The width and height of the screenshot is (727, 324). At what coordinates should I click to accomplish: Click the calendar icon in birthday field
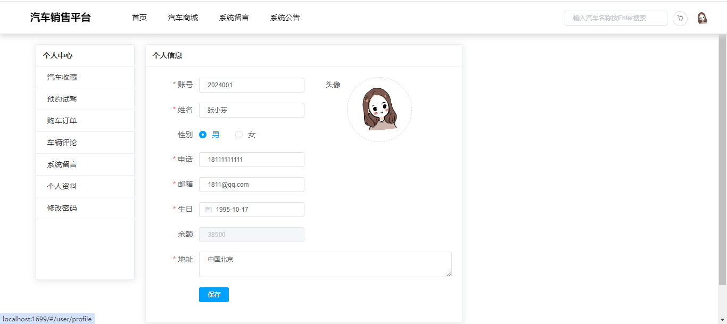click(x=209, y=210)
